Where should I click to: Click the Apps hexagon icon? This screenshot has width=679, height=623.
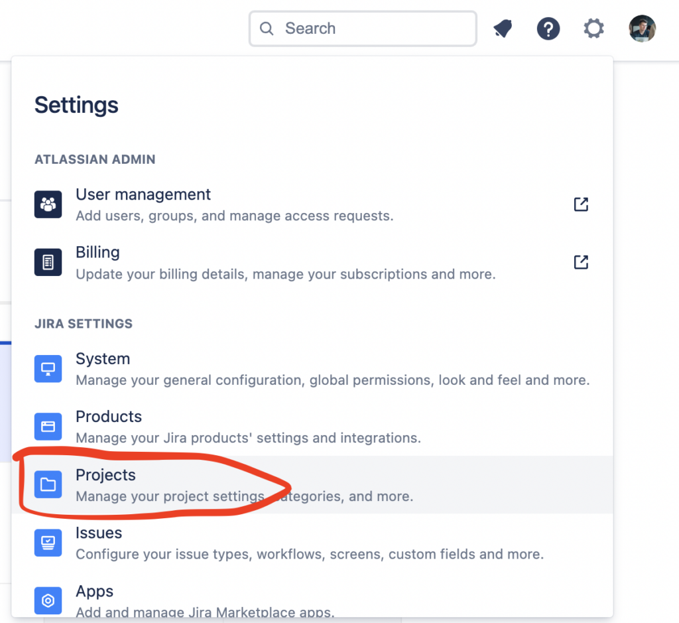pyautogui.click(x=48, y=600)
